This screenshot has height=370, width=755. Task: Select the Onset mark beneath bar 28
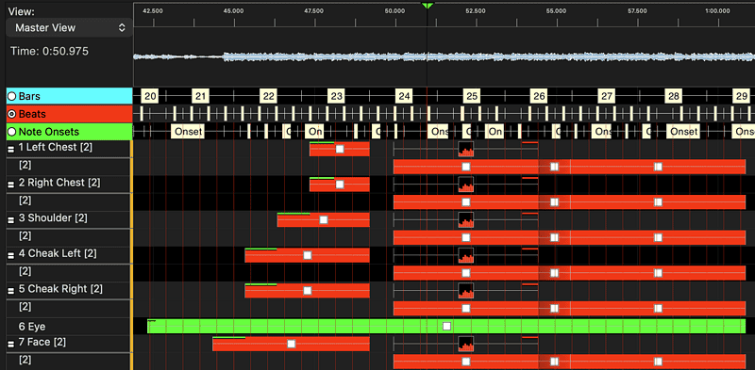(683, 132)
